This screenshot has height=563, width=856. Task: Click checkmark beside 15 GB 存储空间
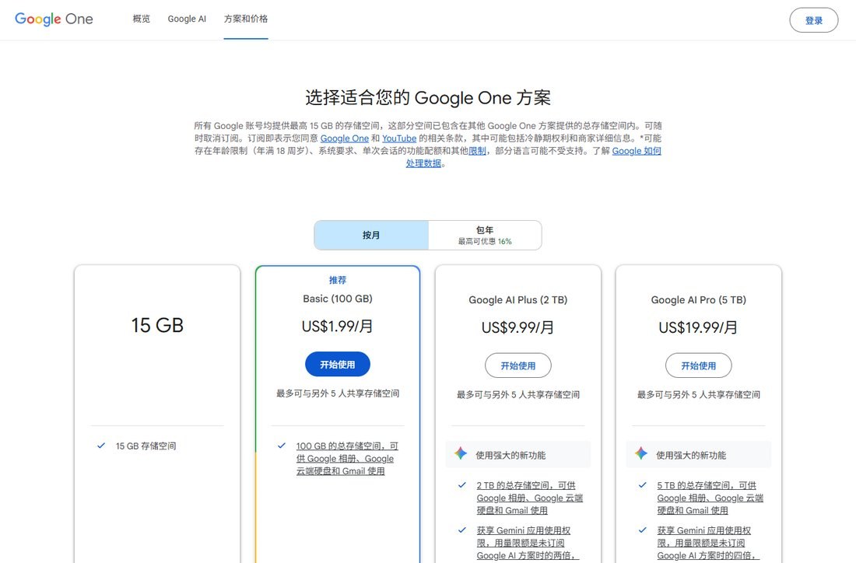click(x=101, y=446)
